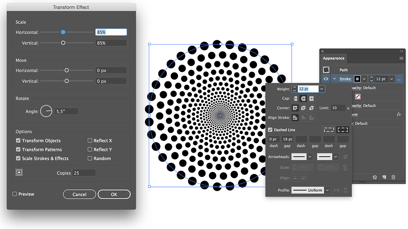The image size is (408, 229).
Task: Switch to the Appearance panel tab
Action: point(333,58)
